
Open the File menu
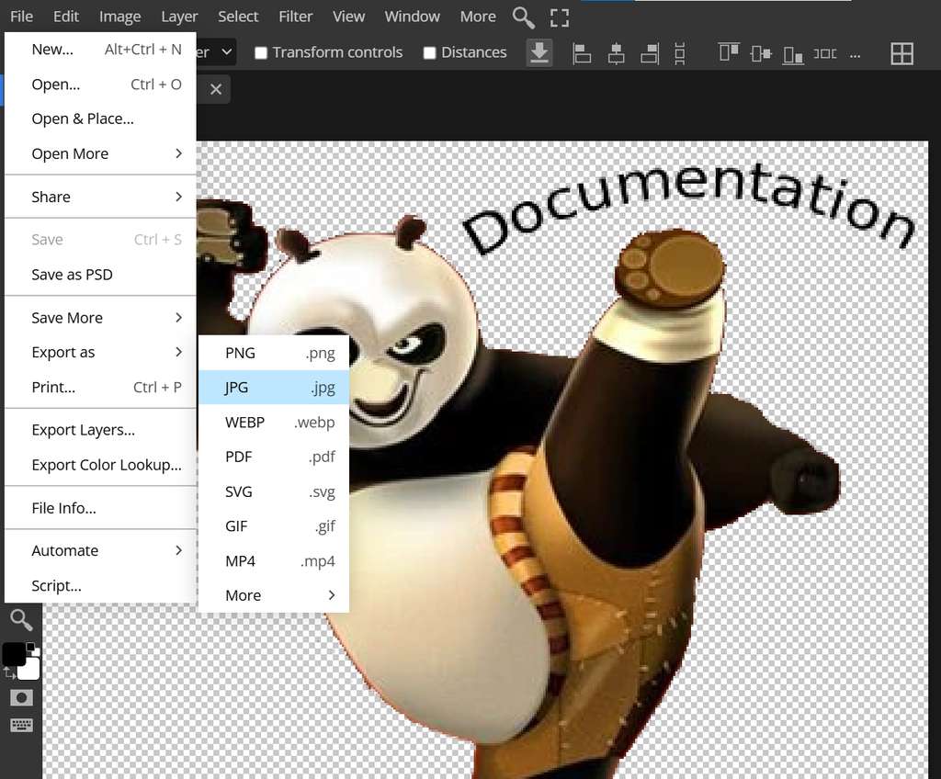pos(22,17)
